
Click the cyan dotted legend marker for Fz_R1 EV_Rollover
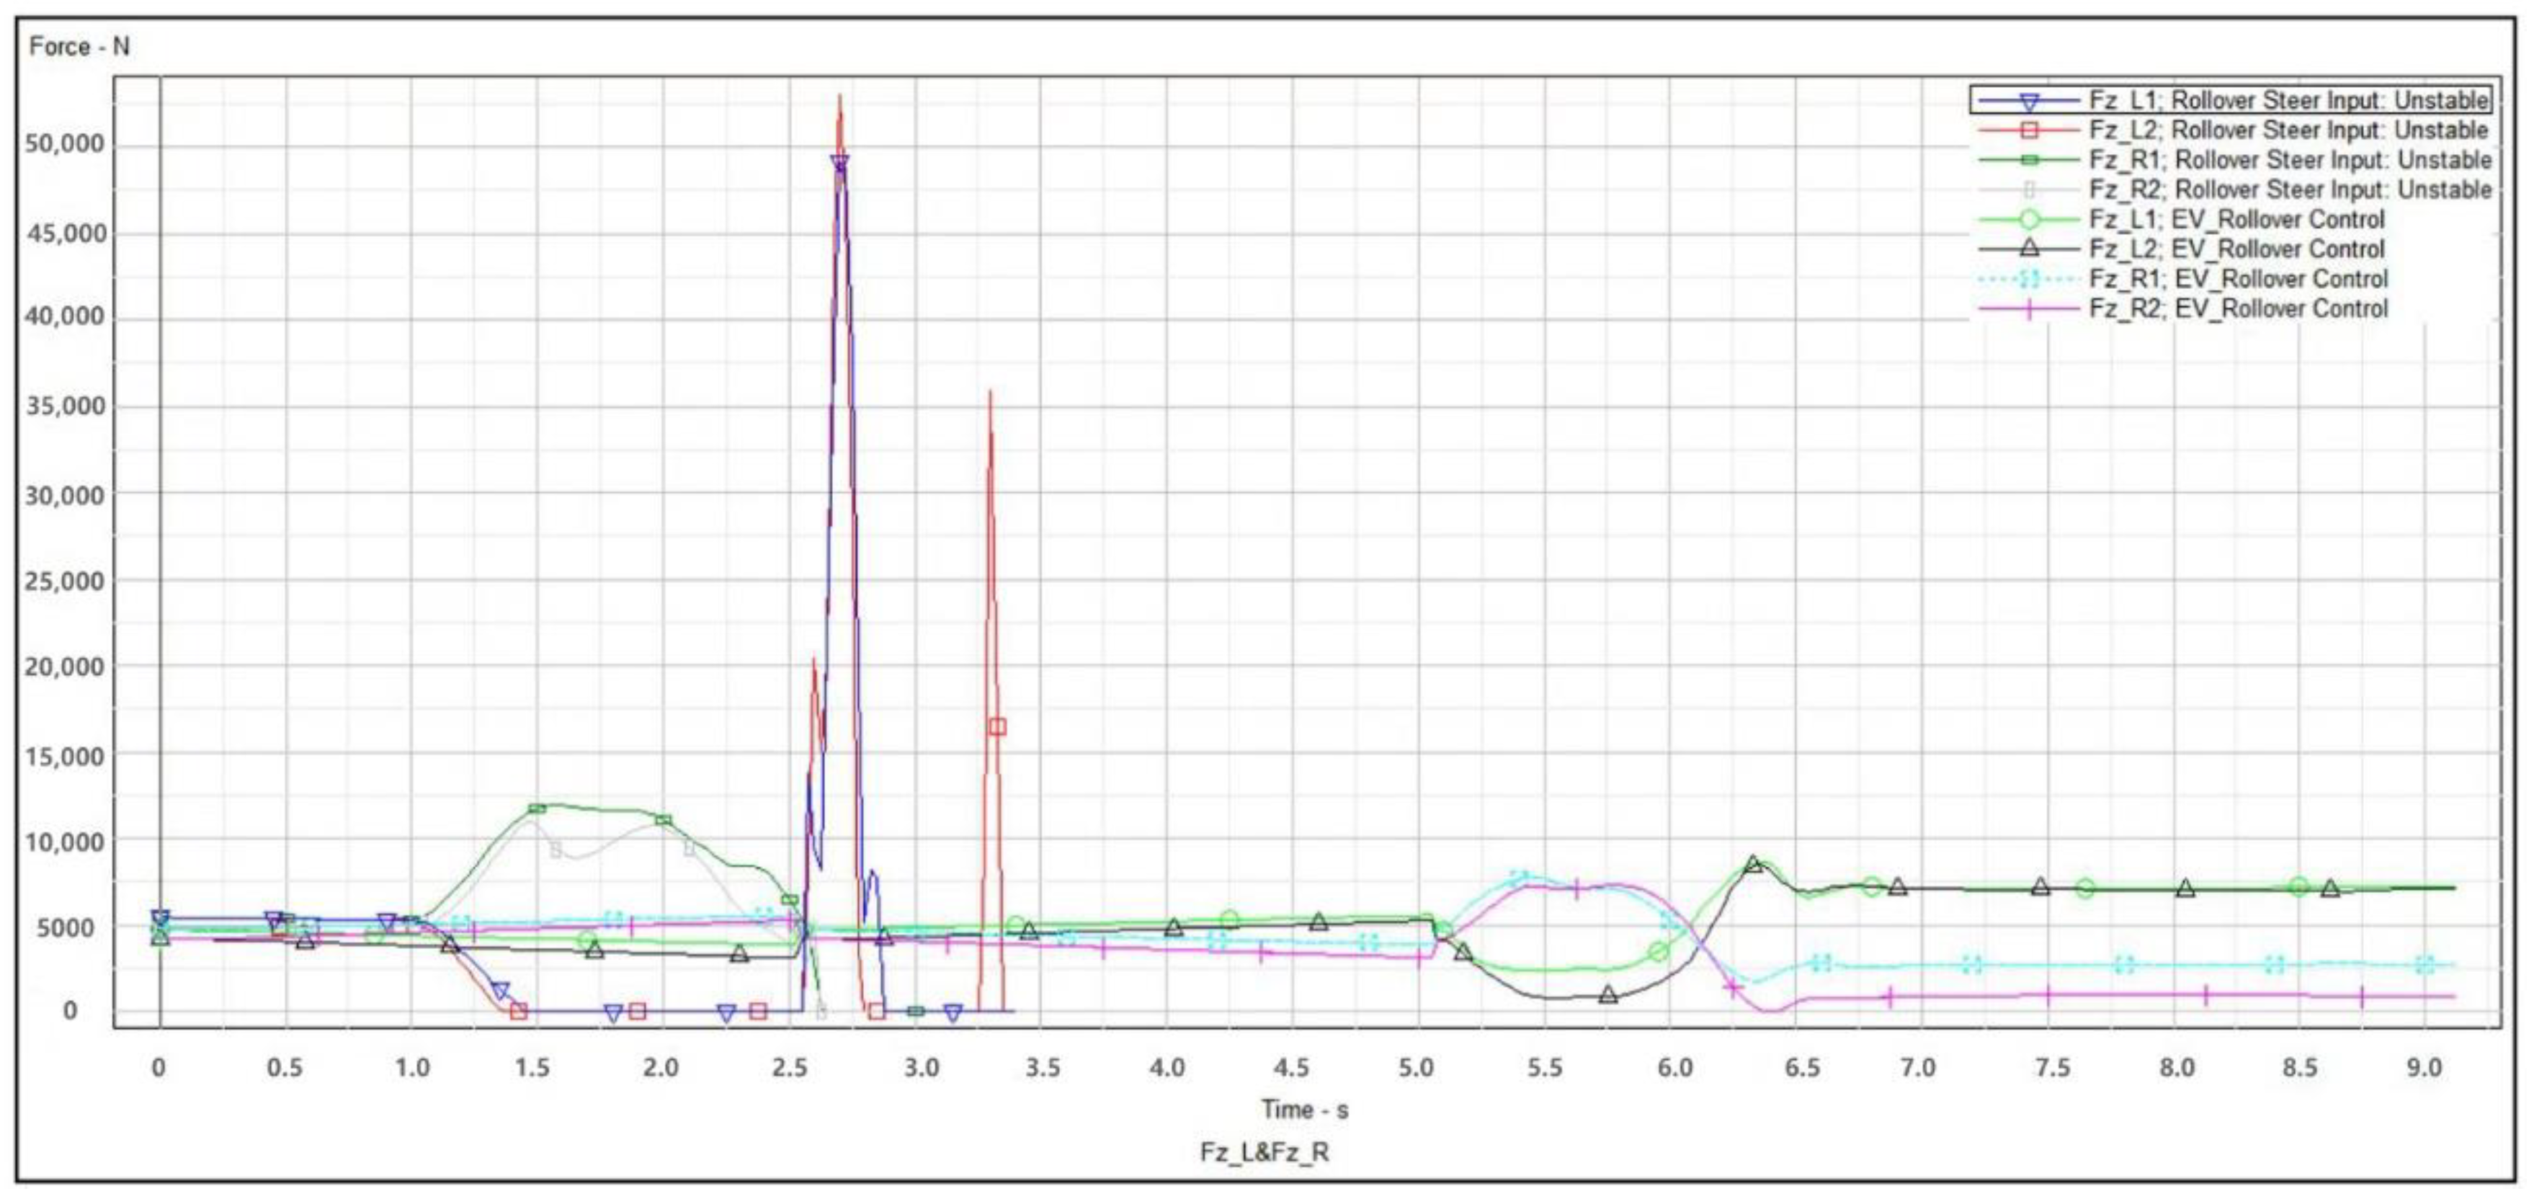point(2029,279)
